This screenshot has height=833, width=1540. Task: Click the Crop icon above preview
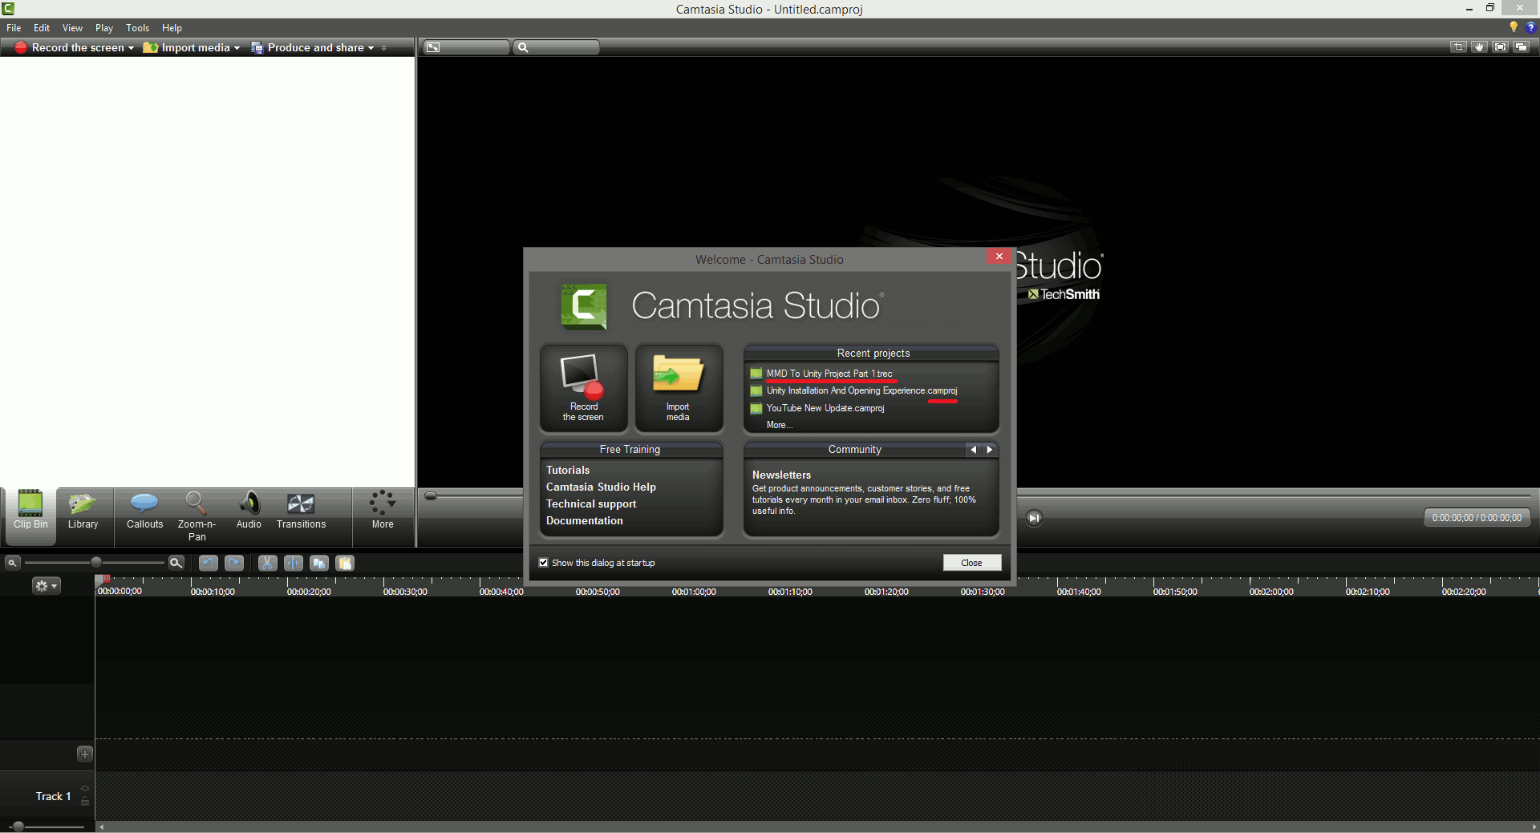coord(1458,47)
